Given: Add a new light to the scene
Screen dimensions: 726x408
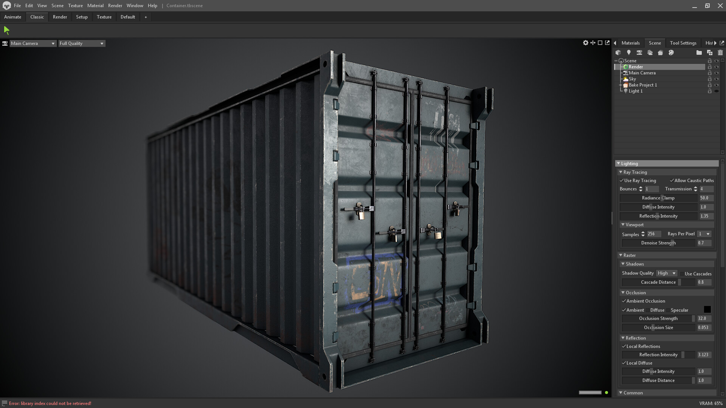Looking at the screenshot, I should pos(629,53).
